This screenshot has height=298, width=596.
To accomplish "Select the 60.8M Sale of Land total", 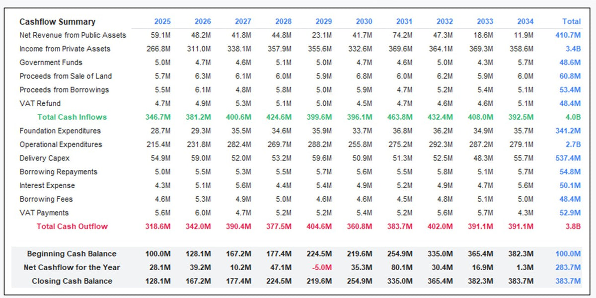I will 570,76.
